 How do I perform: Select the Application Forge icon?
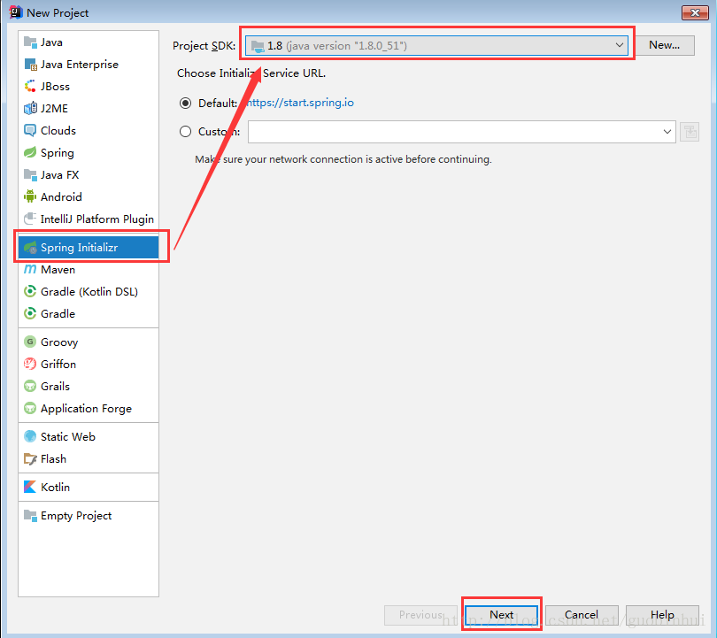tap(30, 408)
